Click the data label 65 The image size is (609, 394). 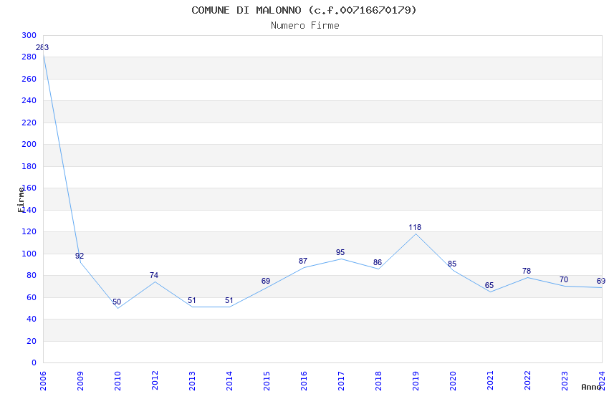(489, 286)
